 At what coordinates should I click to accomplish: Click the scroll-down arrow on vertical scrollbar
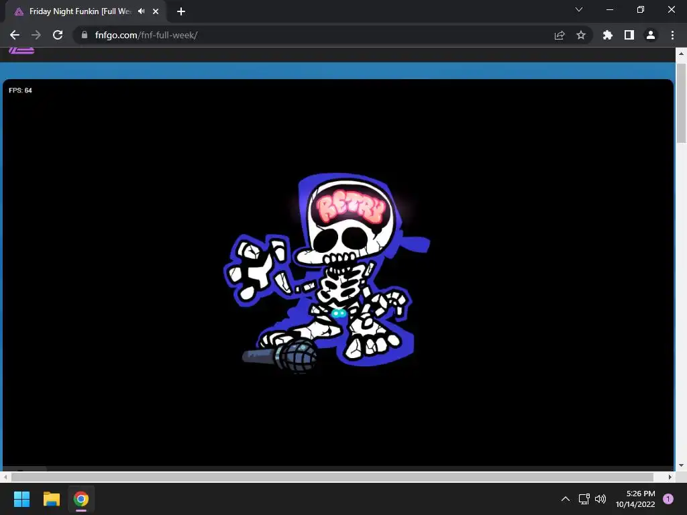click(x=681, y=465)
